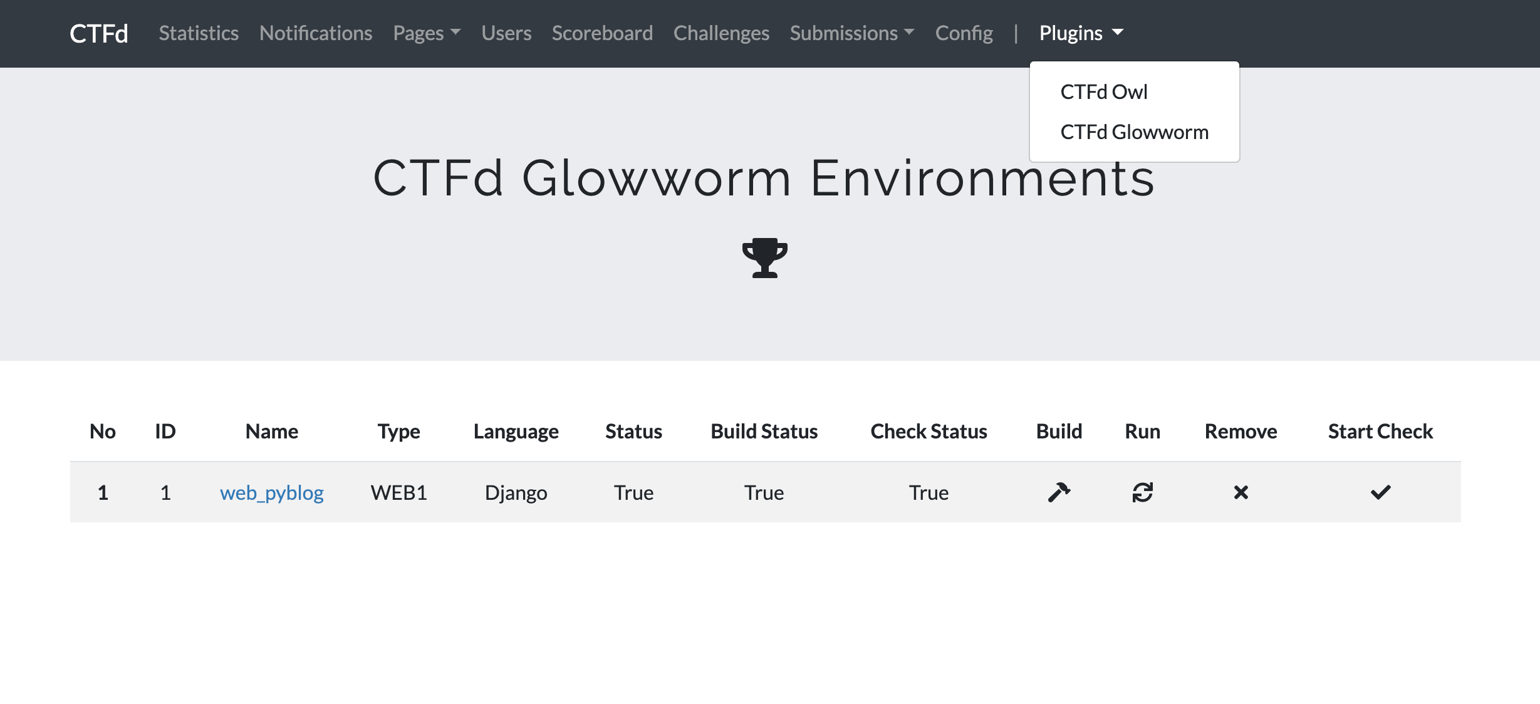1540x704 pixels.
Task: Navigate to Users page
Action: click(506, 33)
